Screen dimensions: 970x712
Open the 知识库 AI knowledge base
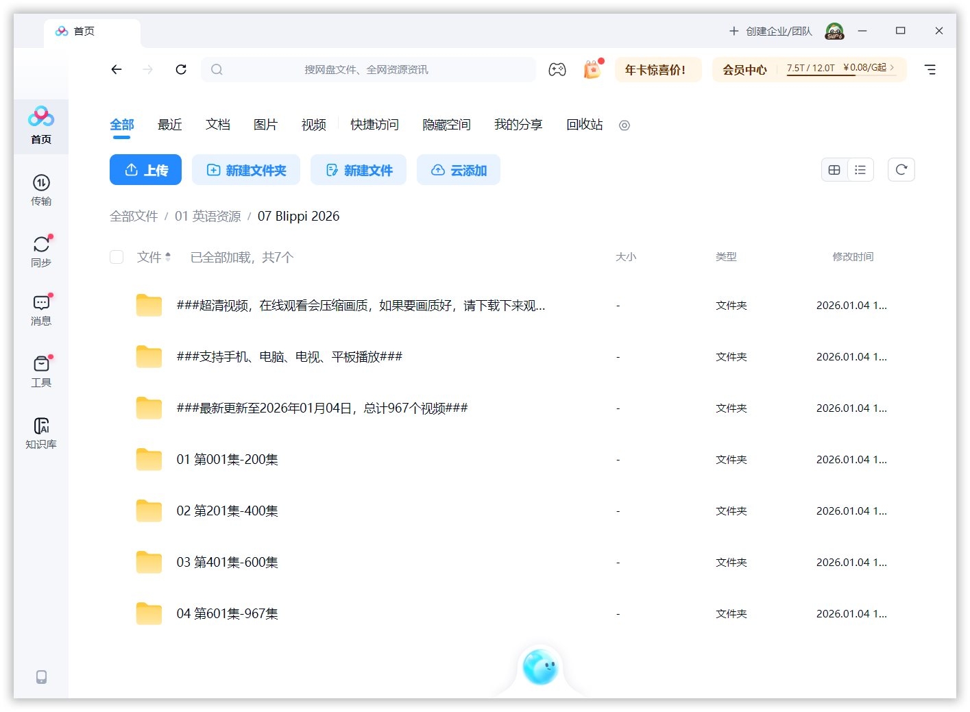tap(41, 432)
